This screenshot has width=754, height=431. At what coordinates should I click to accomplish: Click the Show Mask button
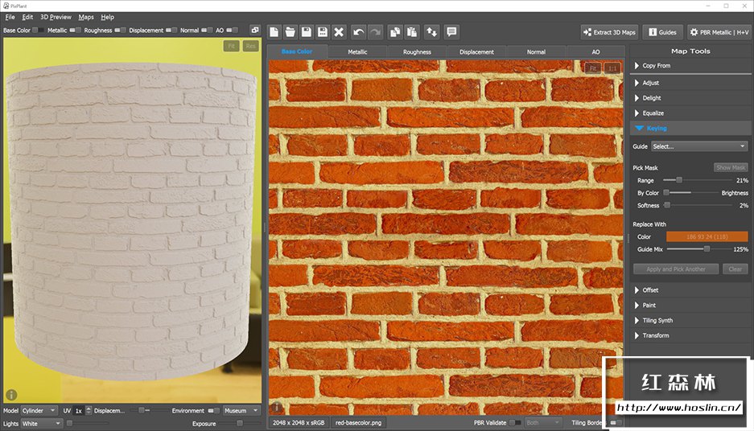(x=731, y=168)
